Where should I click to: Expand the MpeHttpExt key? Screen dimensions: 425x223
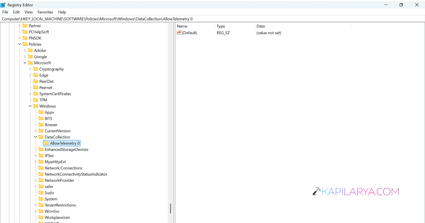36,162
